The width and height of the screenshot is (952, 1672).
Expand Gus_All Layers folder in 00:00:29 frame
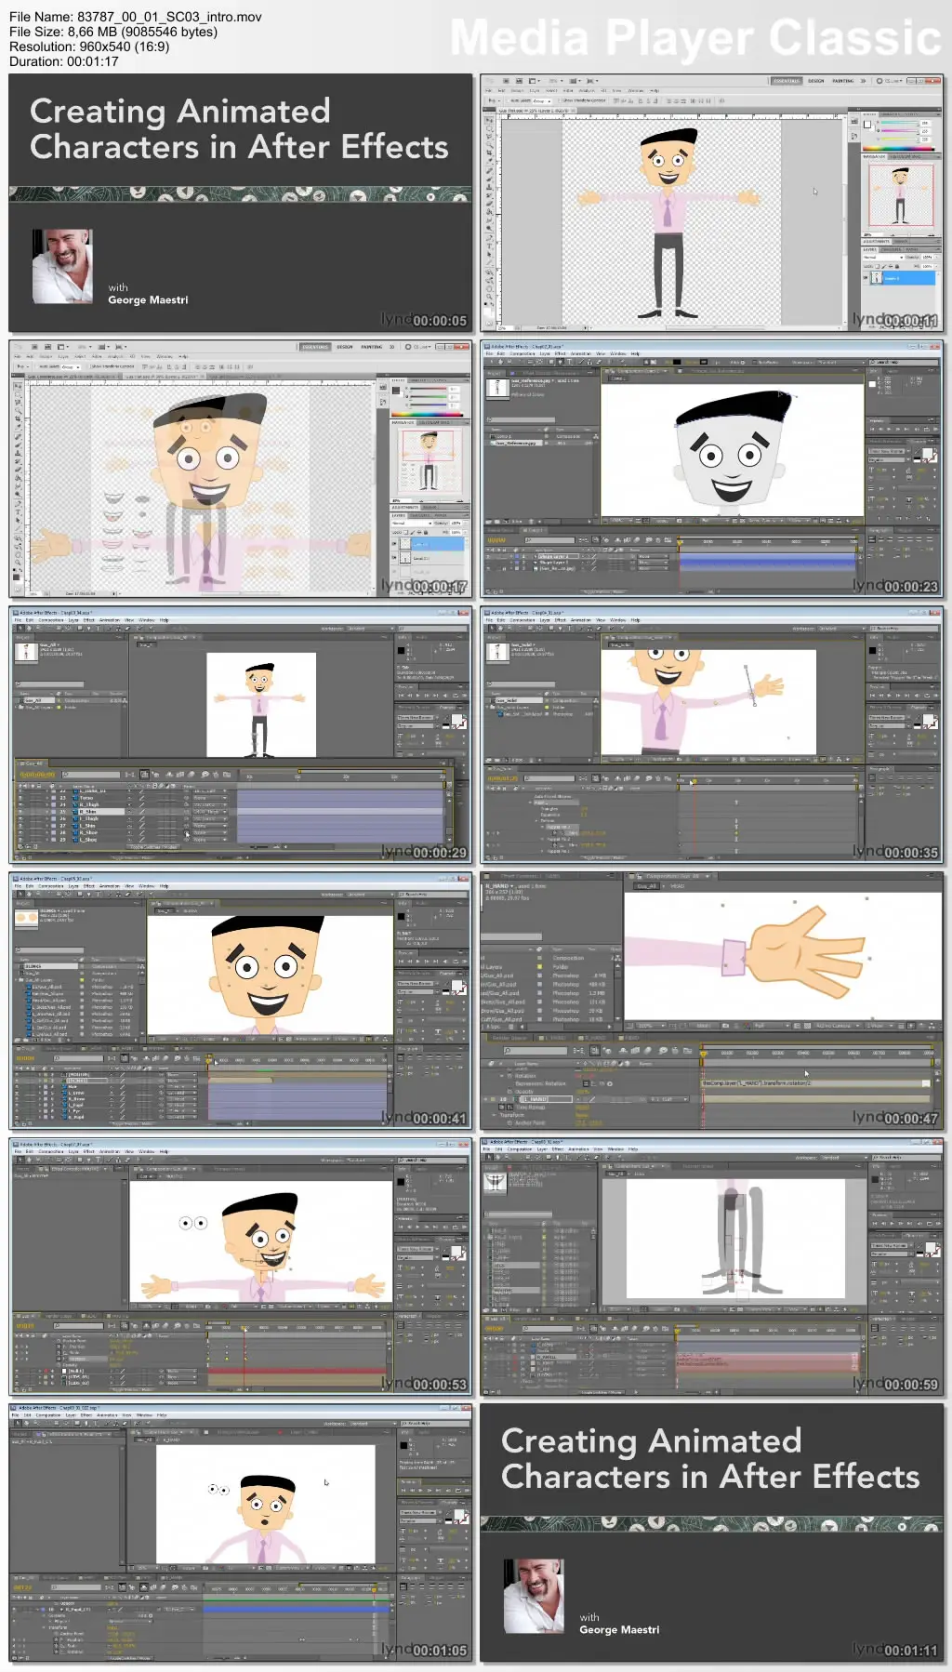pyautogui.click(x=17, y=707)
